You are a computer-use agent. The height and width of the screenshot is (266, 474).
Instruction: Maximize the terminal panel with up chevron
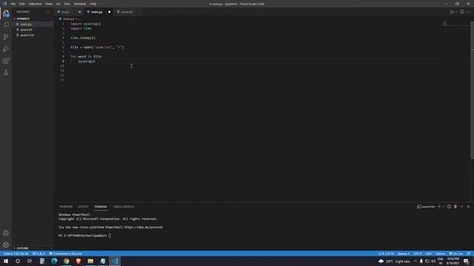click(461, 207)
